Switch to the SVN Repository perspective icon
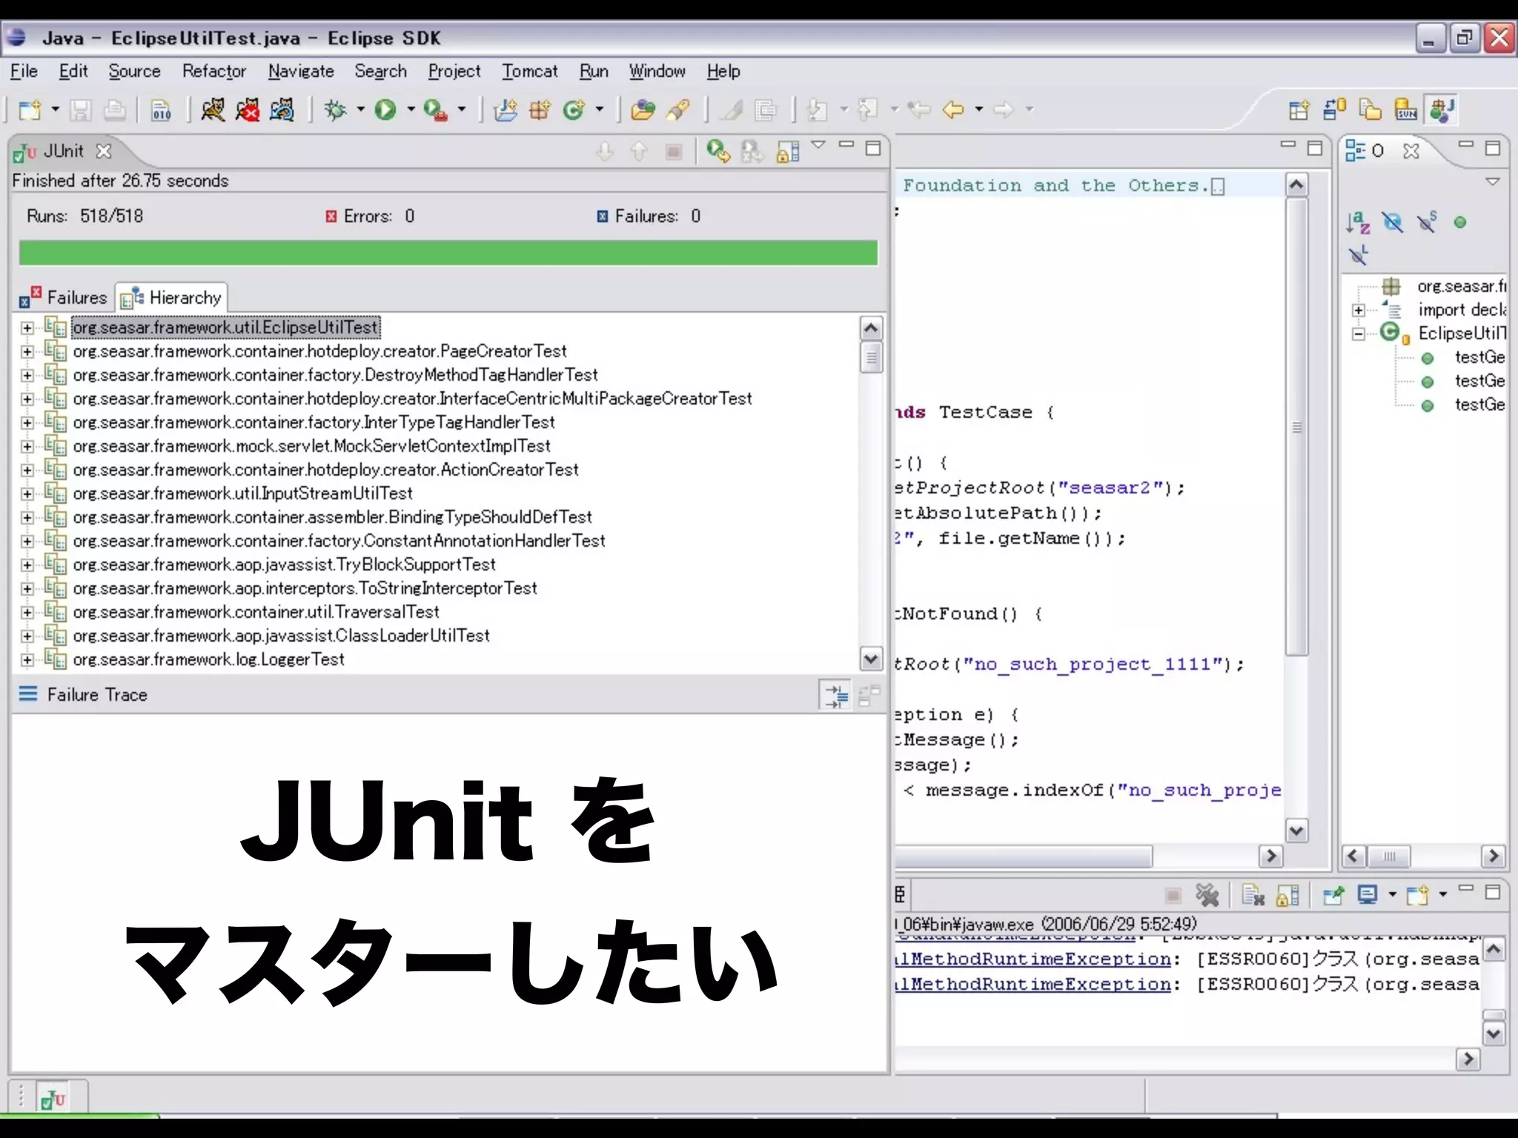 coord(1405,110)
